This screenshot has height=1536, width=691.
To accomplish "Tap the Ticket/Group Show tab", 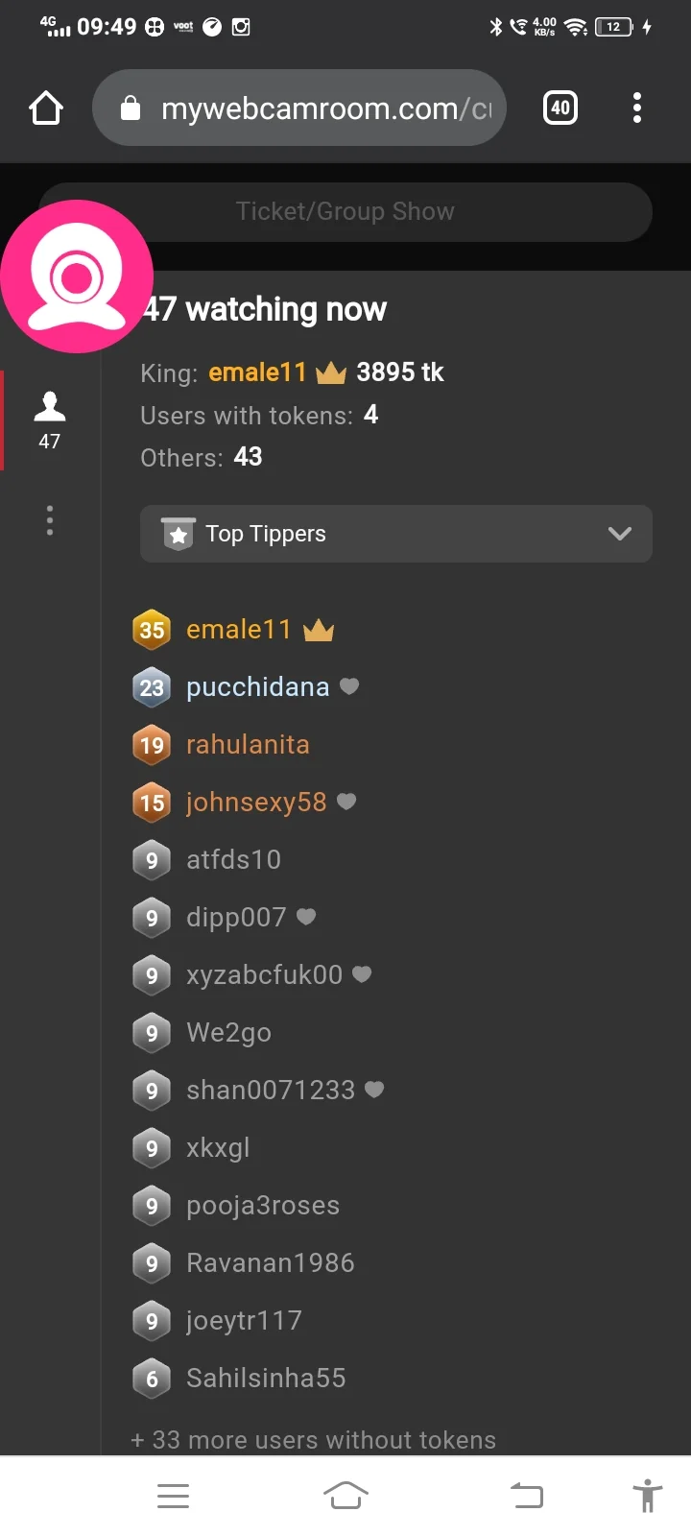I will pyautogui.click(x=345, y=211).
